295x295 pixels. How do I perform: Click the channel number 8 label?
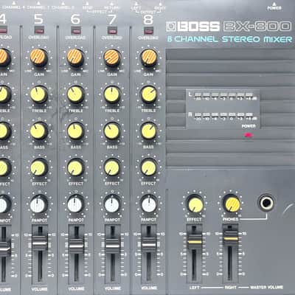tap(148, 19)
